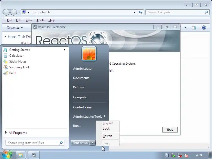Click the network disconnected tray icon

pos(180,155)
